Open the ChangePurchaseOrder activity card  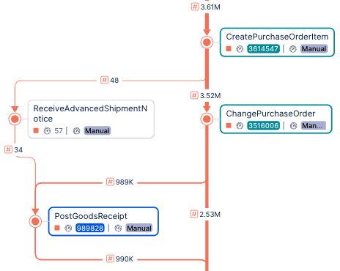tap(276, 119)
